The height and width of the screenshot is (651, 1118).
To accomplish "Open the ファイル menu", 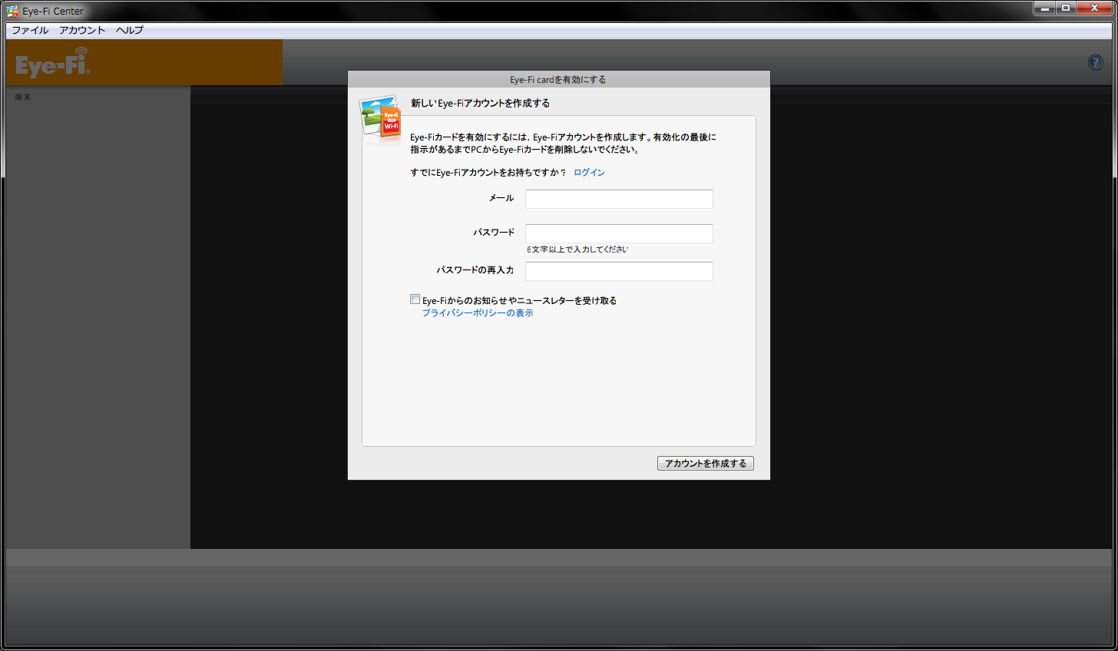I will coord(30,30).
